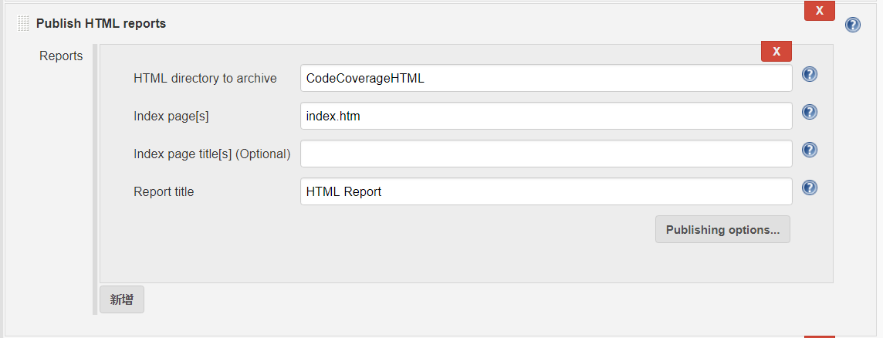Click the HTML directory to archive label

[205, 78]
